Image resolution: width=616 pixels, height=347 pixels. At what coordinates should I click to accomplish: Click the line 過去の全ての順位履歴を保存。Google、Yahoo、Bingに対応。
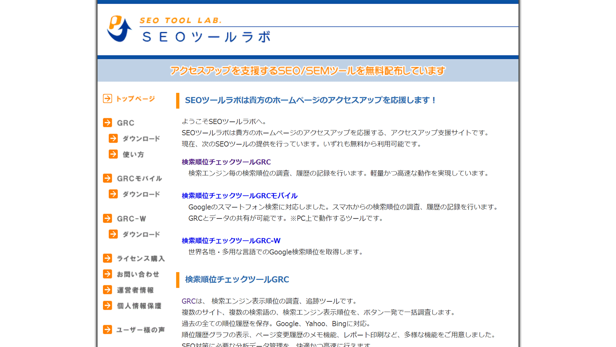pyautogui.click(x=276, y=324)
